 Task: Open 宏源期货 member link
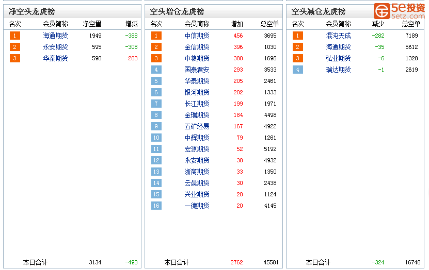click(x=197, y=149)
